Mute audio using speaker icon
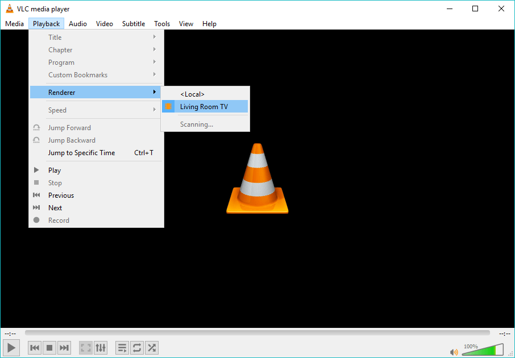The width and height of the screenshot is (515, 358). pyautogui.click(x=454, y=352)
